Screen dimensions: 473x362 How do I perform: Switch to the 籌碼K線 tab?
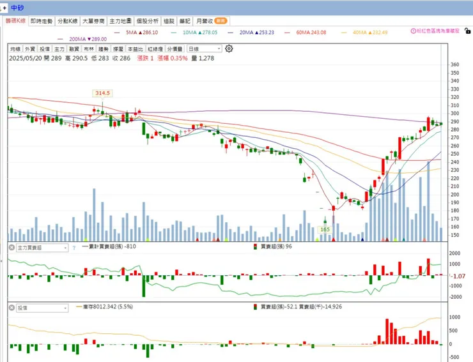click(16, 21)
